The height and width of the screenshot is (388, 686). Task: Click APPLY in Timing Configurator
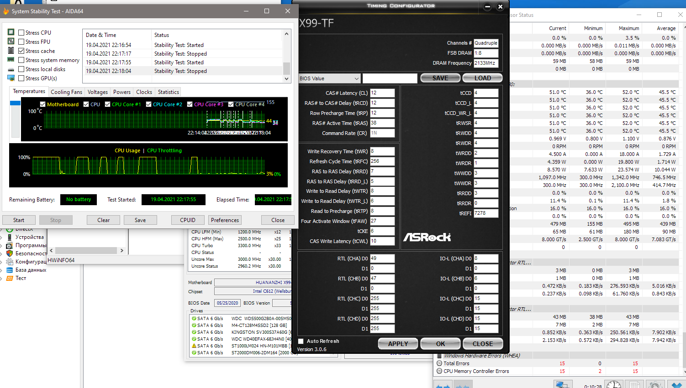click(398, 344)
